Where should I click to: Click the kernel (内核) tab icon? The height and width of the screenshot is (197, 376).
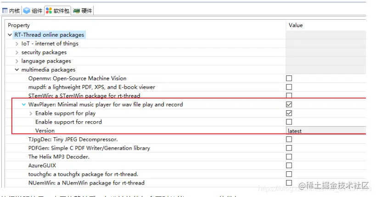[5, 11]
